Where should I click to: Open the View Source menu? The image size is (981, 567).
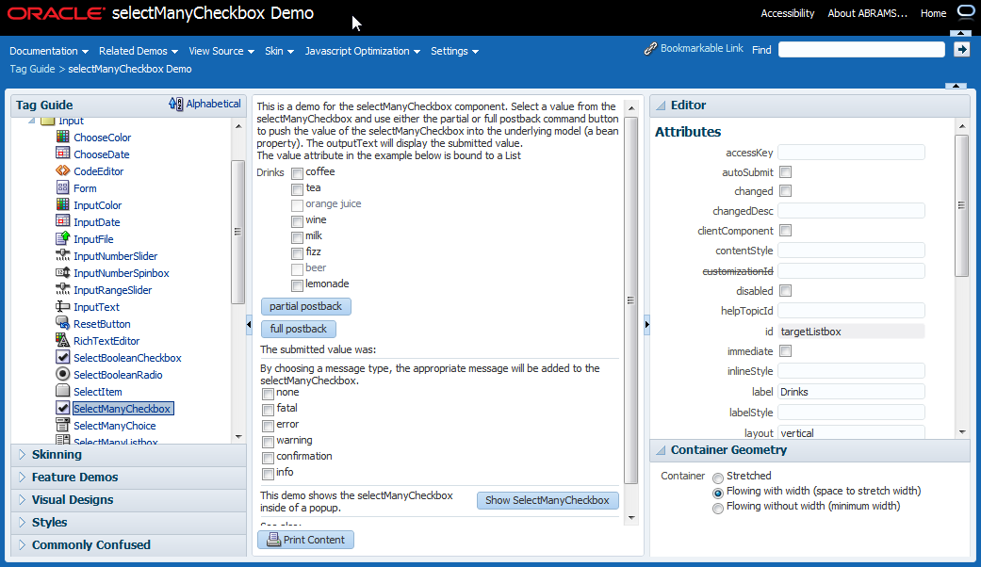click(x=221, y=51)
